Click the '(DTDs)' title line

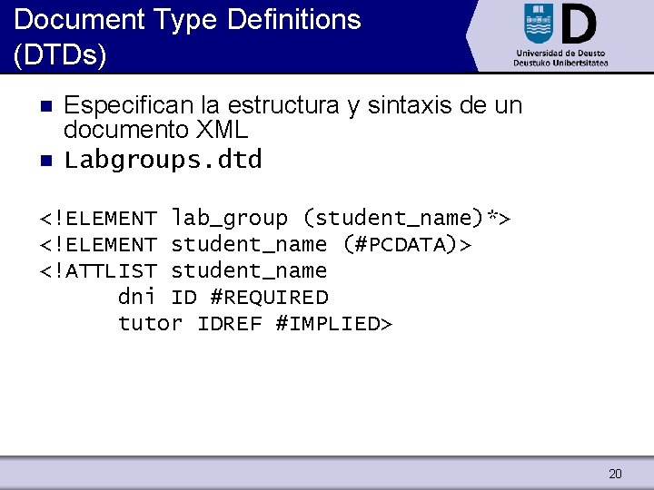[60, 54]
